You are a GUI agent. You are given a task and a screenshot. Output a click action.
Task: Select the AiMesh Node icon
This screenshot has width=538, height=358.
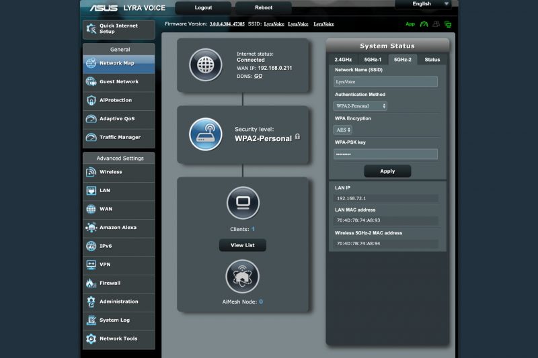pos(242,276)
